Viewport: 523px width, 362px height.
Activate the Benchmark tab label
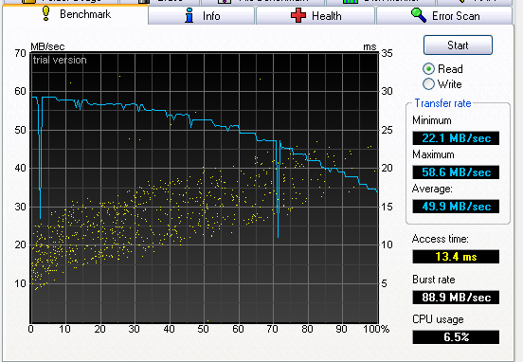click(85, 14)
